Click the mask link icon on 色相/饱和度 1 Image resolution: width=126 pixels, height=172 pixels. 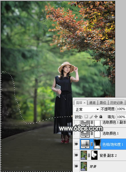[x=92, y=144]
